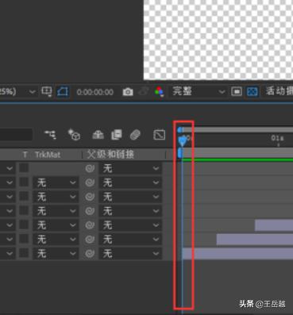Toggle the region of interest icon
The height and width of the screenshot is (315, 293).
click(237, 92)
